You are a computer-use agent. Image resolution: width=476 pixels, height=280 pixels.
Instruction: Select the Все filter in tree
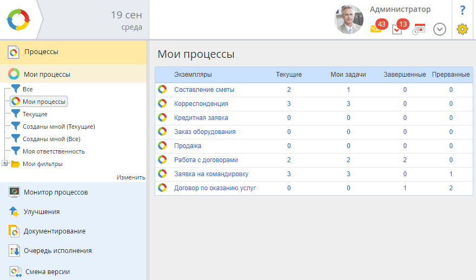tap(28, 89)
